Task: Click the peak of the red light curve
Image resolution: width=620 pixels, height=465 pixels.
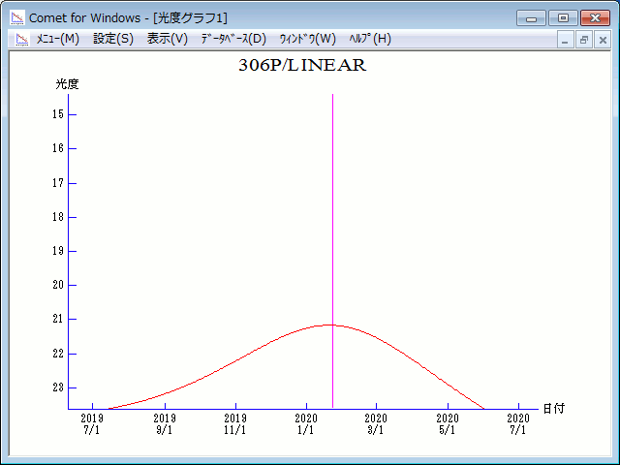Action: pyautogui.click(x=331, y=325)
